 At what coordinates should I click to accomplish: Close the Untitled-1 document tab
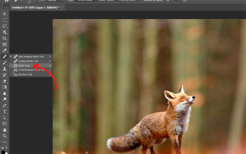tap(62, 7)
